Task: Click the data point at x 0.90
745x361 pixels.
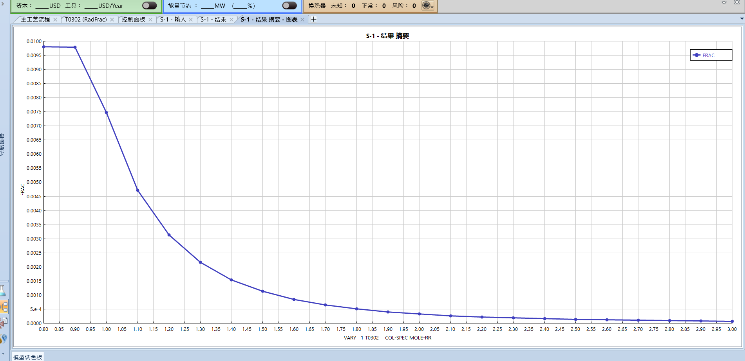Action: [x=75, y=47]
